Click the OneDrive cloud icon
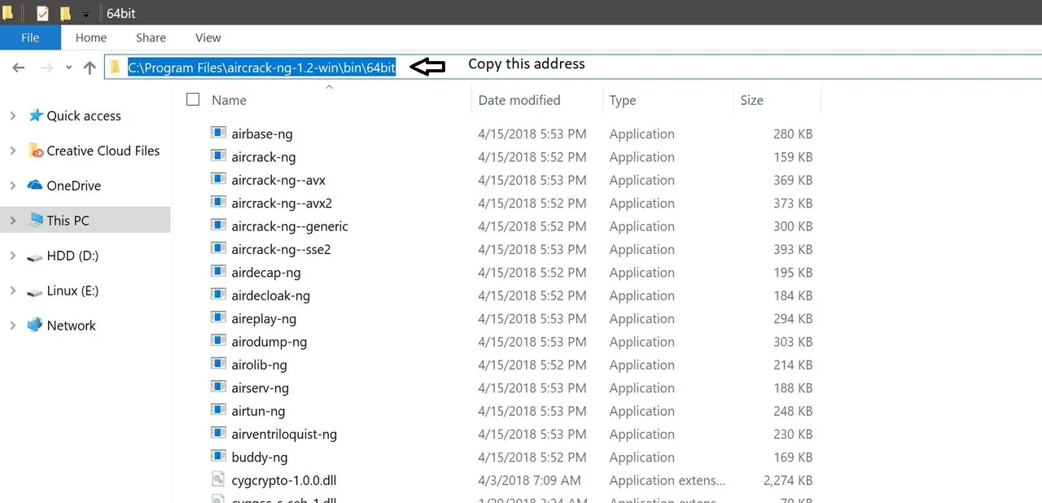 tap(35, 185)
